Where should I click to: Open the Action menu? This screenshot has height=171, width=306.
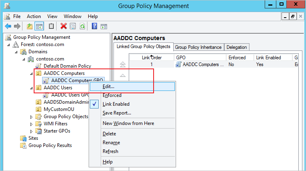34,16
